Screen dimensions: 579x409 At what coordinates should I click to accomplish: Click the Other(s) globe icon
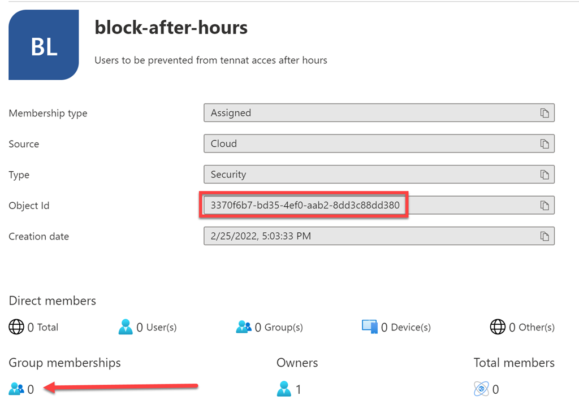498,327
